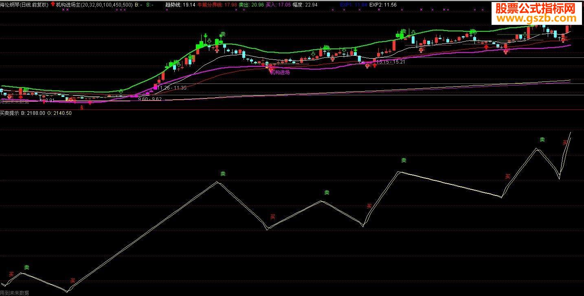Click the B: 2188.00 value
Viewport: 584px width, 296px height.
(x=33, y=113)
